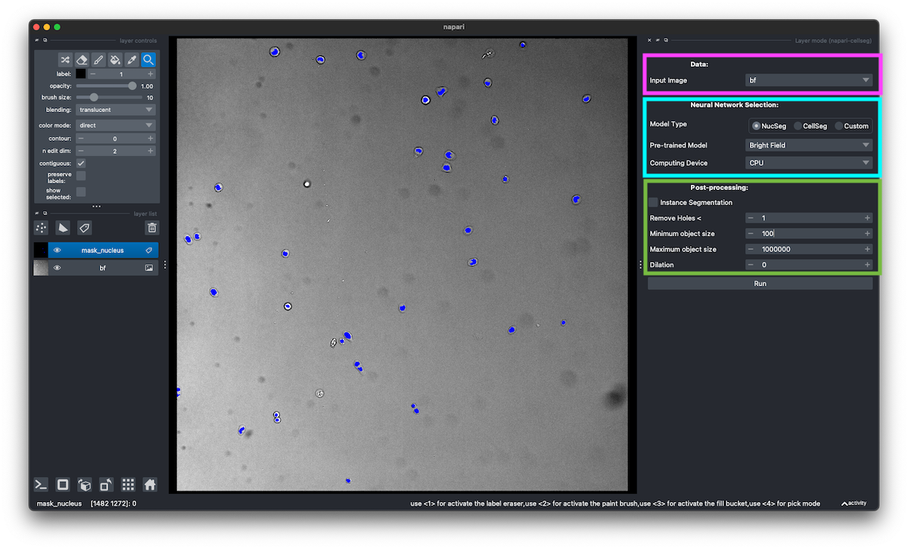The image size is (908, 549).
Task: Open the Pre-trained Model dropdown
Action: point(808,145)
